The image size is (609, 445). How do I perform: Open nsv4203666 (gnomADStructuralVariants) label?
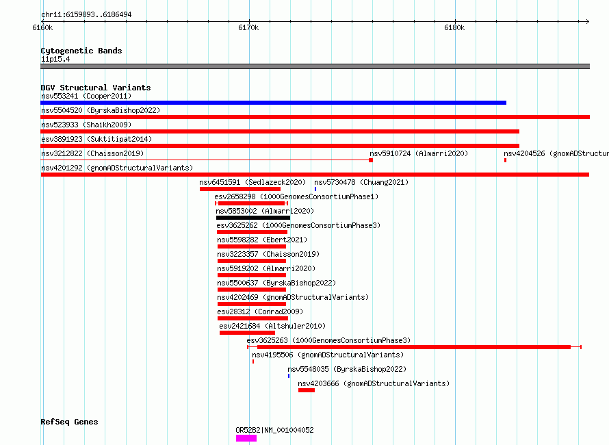click(x=374, y=383)
